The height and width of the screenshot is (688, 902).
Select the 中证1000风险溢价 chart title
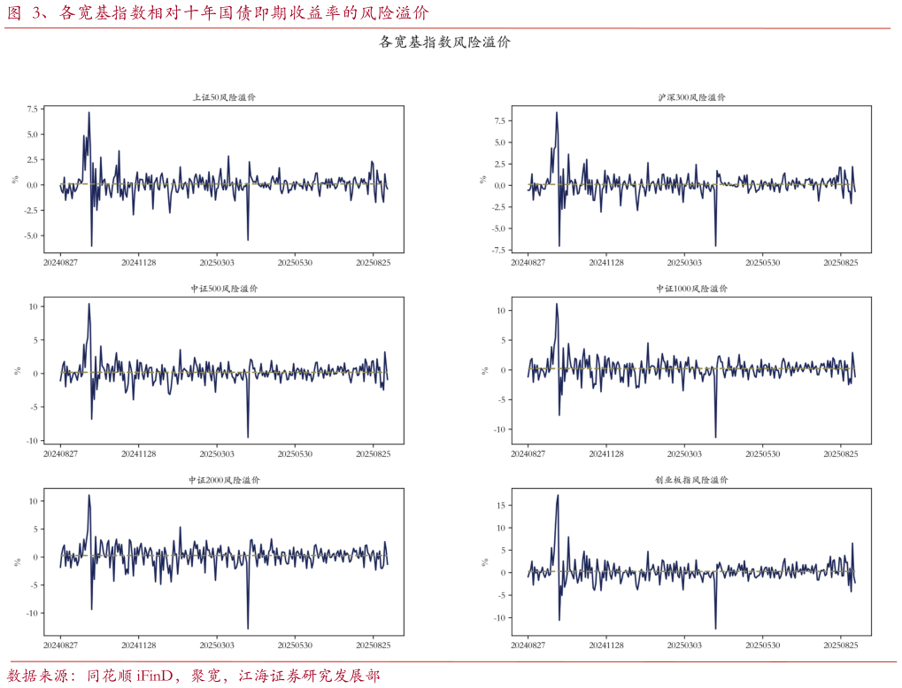(692, 289)
